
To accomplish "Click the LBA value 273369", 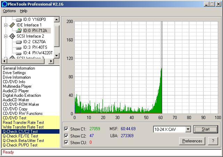I will coord(127,136).
